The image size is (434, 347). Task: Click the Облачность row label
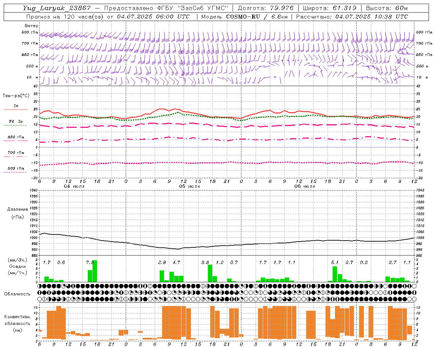[x=17, y=294]
